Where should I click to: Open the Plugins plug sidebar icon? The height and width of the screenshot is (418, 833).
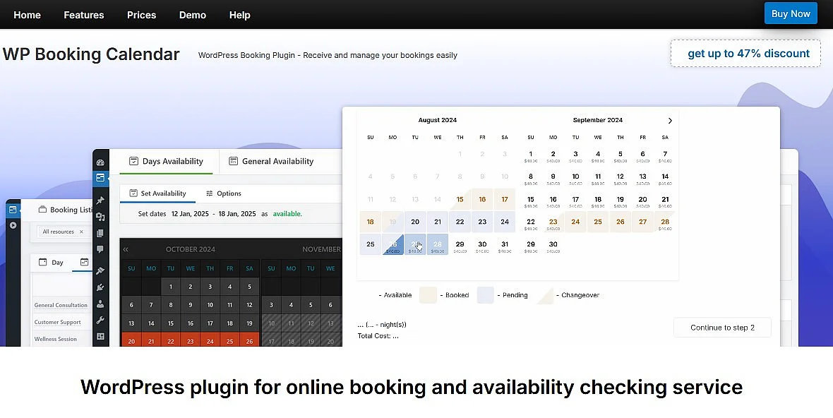[100, 287]
